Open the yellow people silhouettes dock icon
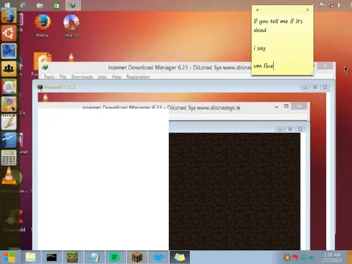 point(9,69)
